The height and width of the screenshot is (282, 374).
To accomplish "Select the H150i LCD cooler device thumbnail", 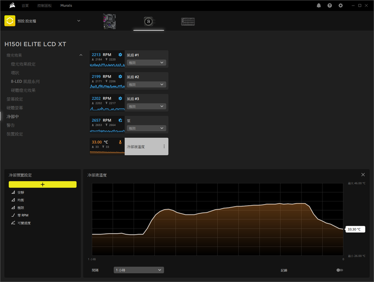I will pyautogui.click(x=149, y=21).
